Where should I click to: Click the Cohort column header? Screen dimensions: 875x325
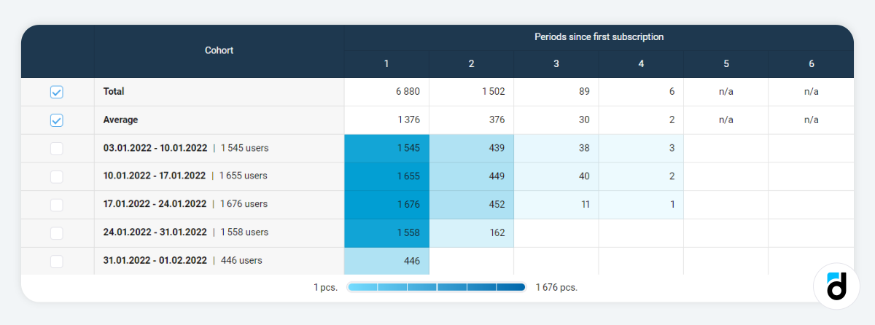(x=219, y=50)
